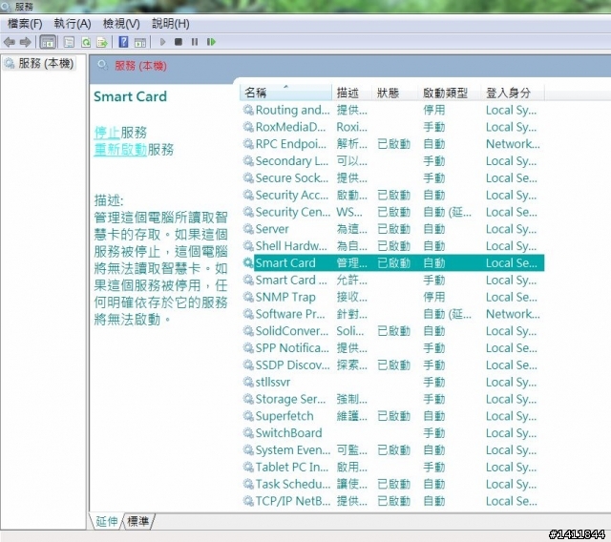
Task: Click gear icon beside SNMP Trap service
Action: tap(248, 297)
